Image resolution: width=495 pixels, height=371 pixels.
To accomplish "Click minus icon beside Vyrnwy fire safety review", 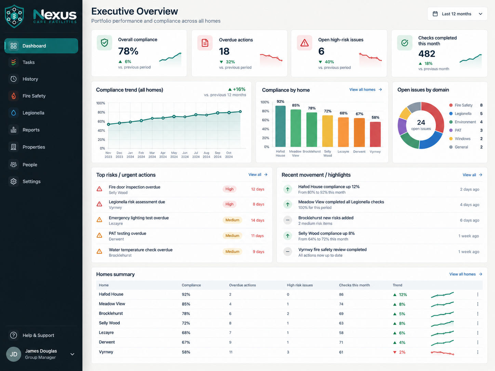I will tap(288, 252).
